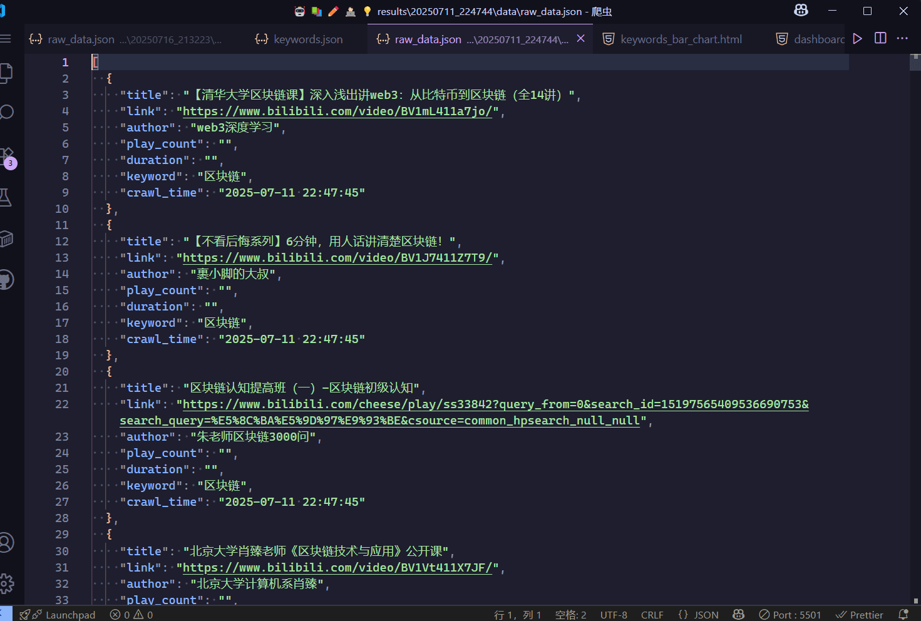Close the active raw_data.json tab
This screenshot has height=621, width=921.
[x=580, y=39]
